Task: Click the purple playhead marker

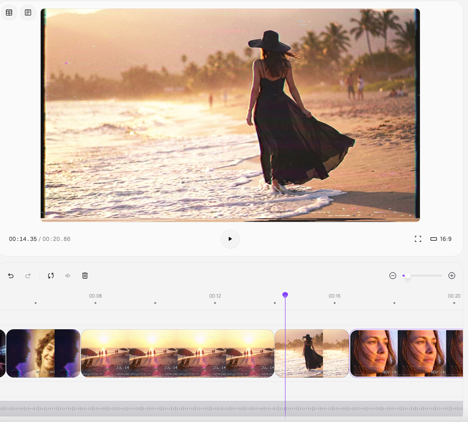Action: (x=285, y=295)
